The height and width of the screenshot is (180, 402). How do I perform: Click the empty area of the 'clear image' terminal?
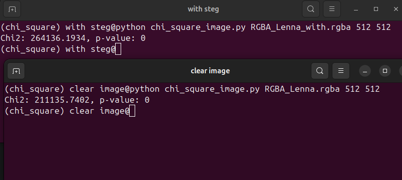coord(203,148)
